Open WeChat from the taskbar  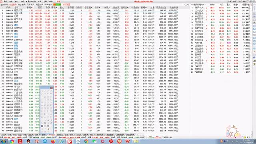tap(94, 141)
